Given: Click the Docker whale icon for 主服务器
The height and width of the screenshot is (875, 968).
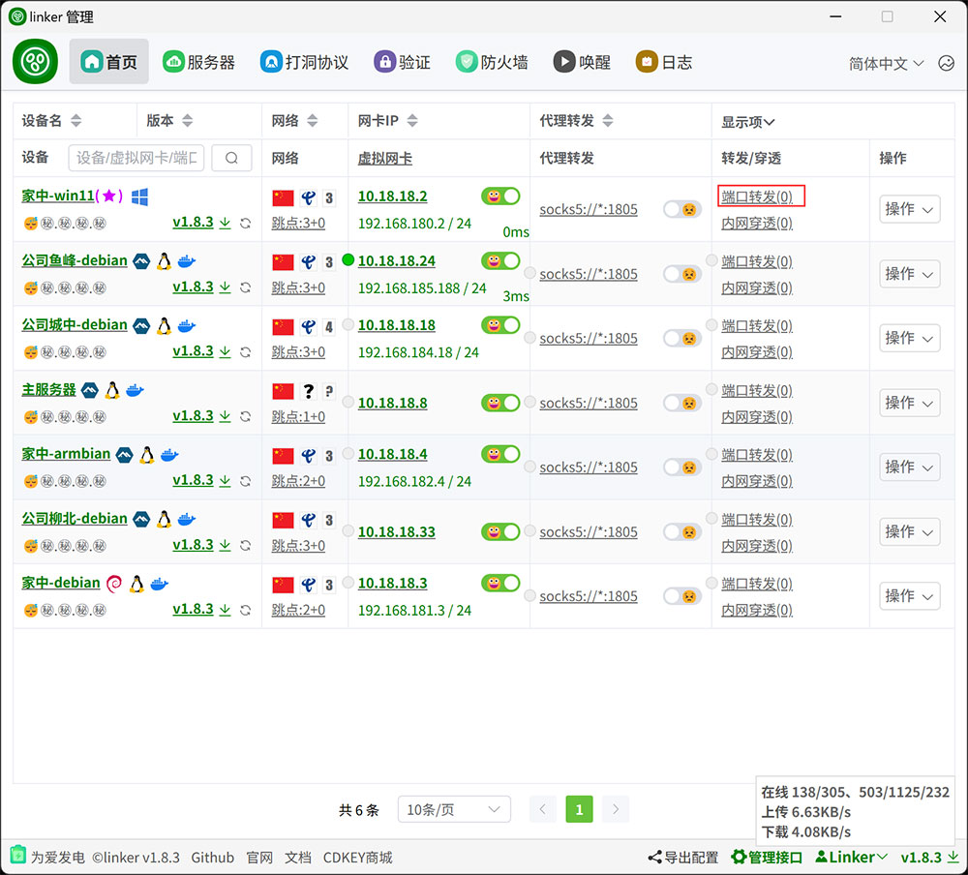Looking at the screenshot, I should click(x=136, y=390).
